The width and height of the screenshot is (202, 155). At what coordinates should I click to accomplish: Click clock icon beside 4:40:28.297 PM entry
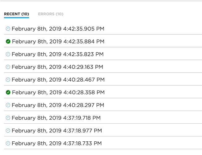pos(8,105)
